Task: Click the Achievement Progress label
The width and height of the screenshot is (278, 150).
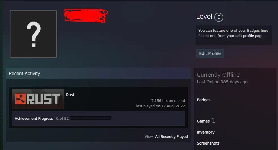Action: [34, 119]
